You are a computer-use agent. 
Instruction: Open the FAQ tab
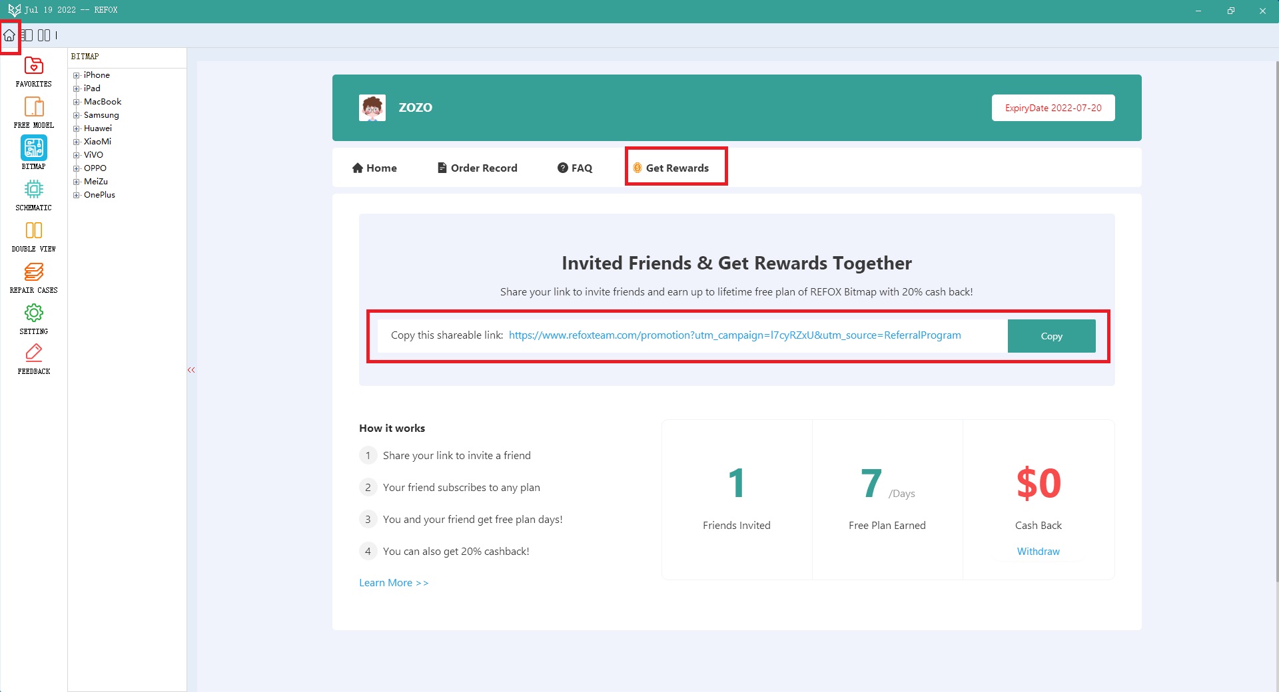[575, 168]
